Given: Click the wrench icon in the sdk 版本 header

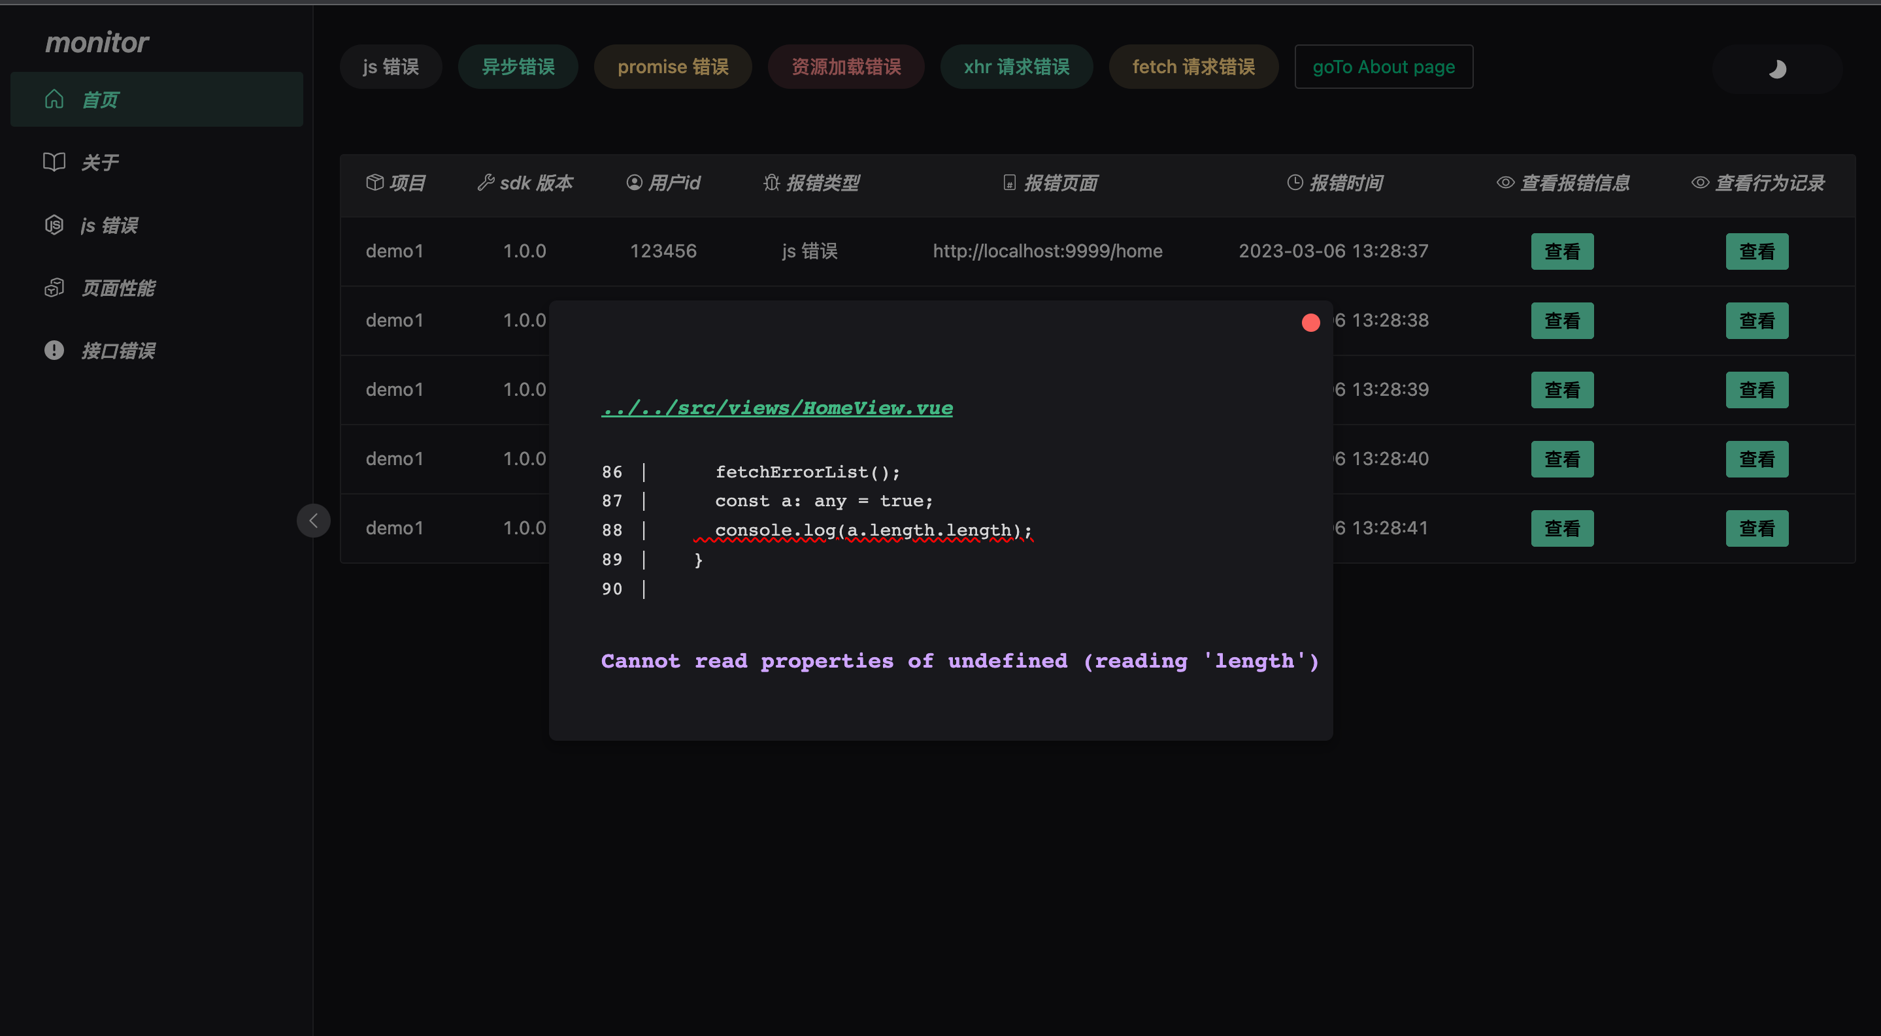Looking at the screenshot, I should (486, 182).
